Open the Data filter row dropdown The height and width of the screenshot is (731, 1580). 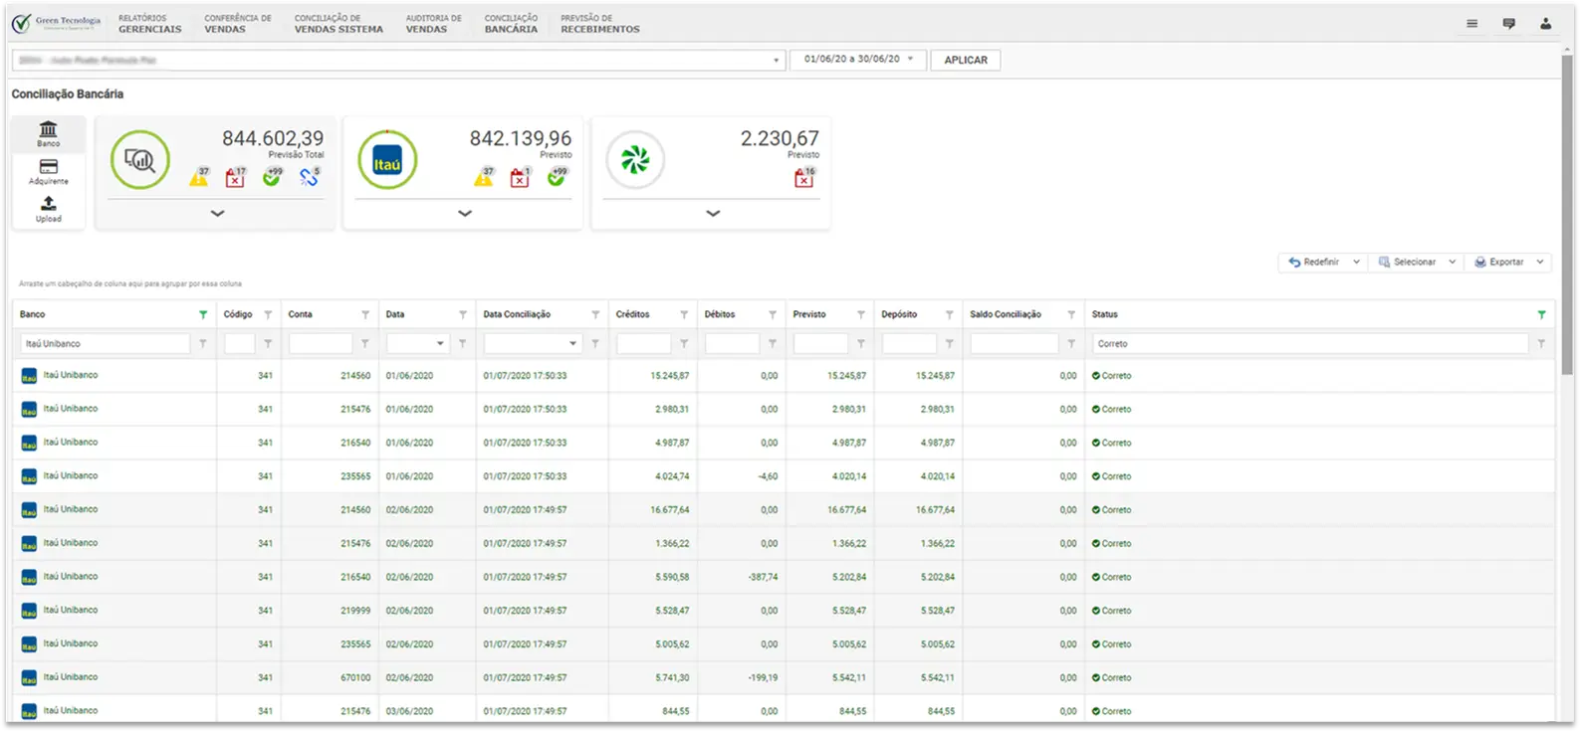click(x=440, y=344)
